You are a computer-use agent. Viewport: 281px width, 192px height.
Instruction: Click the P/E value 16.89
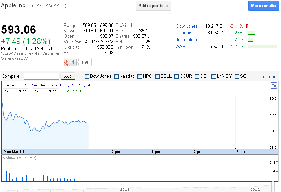point(108,53)
